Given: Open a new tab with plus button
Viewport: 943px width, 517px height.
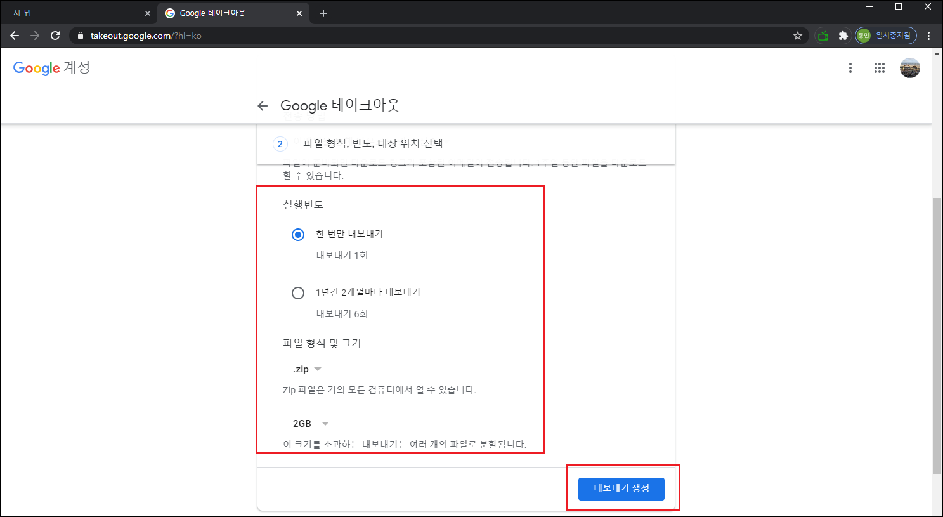Looking at the screenshot, I should click(323, 13).
